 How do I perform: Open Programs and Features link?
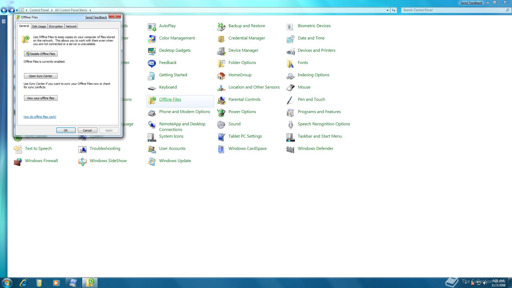point(319,112)
